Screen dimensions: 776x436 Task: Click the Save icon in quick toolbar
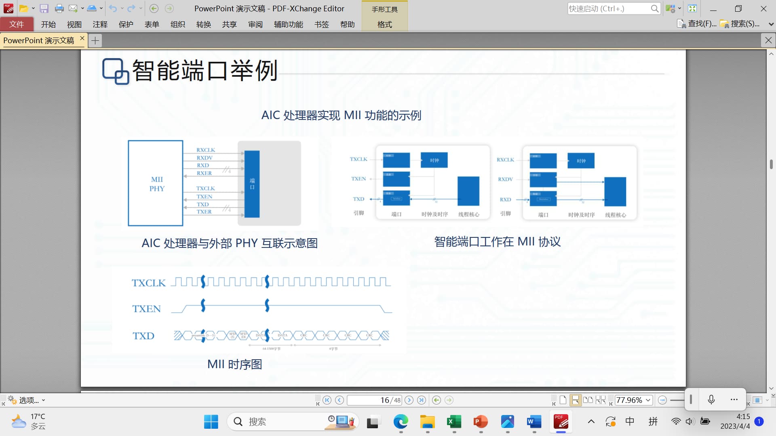44,8
